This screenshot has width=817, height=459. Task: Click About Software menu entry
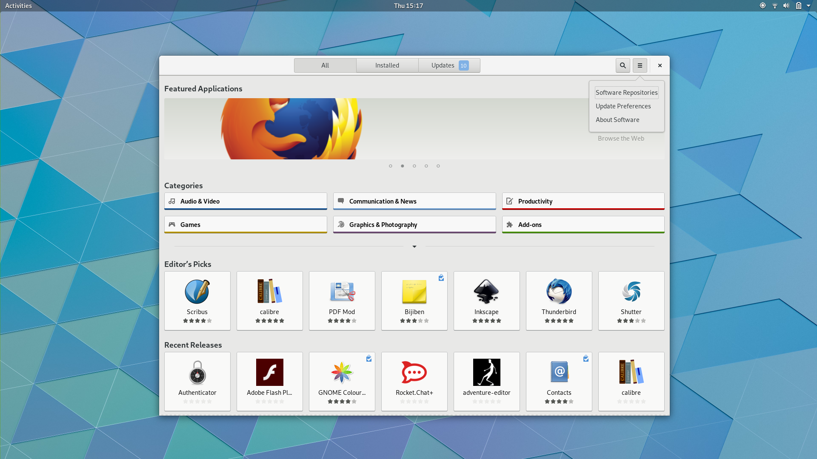pyautogui.click(x=617, y=119)
